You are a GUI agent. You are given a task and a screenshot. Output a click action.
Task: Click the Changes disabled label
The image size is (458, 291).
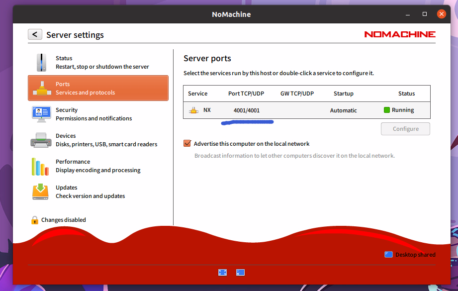[63, 220]
